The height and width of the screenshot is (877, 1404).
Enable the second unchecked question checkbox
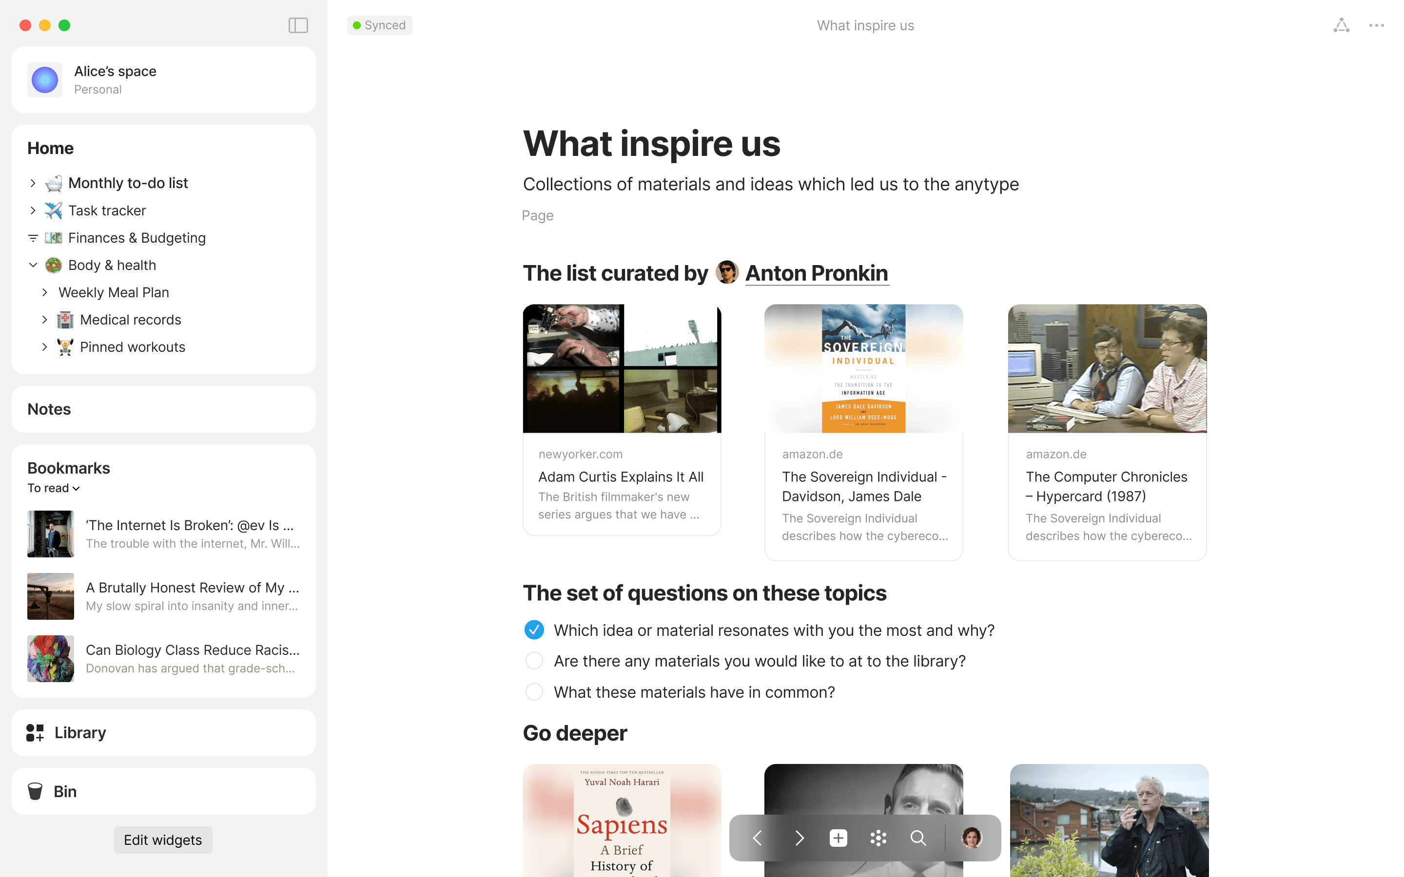(x=535, y=691)
